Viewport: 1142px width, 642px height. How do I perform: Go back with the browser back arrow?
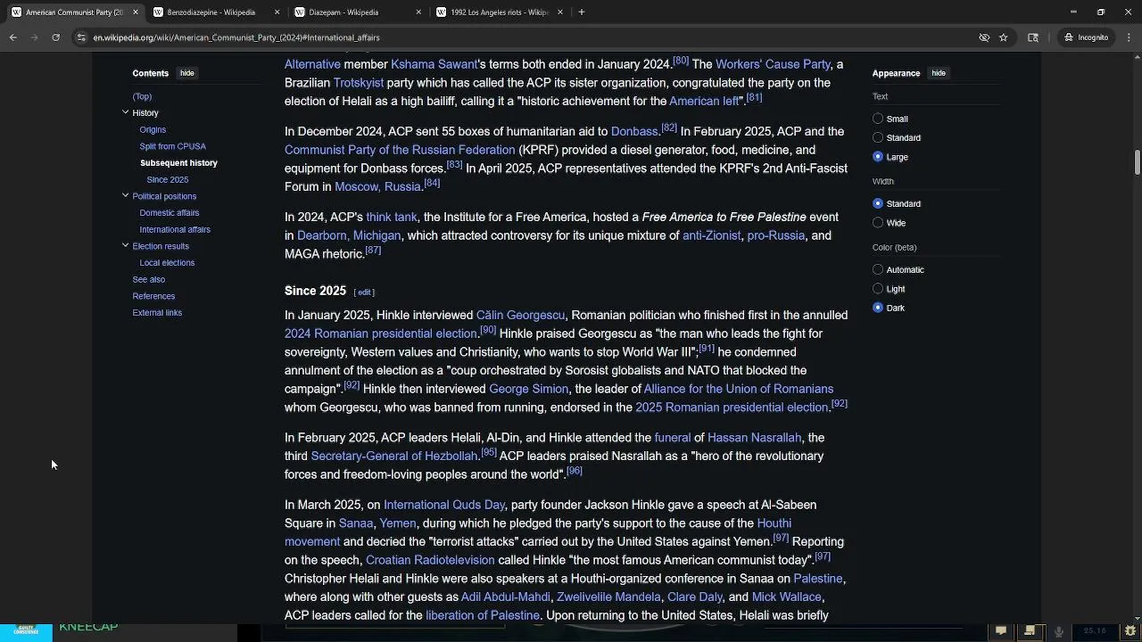pyautogui.click(x=13, y=37)
